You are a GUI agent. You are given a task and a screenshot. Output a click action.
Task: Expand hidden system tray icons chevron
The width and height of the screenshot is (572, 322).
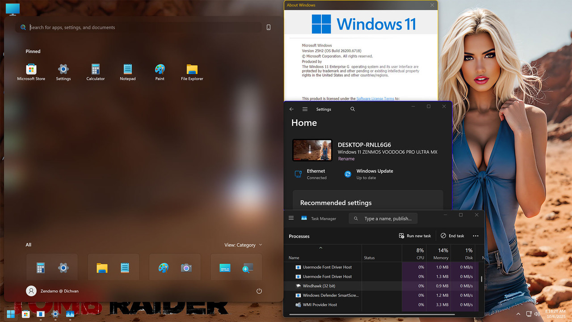(x=518, y=314)
